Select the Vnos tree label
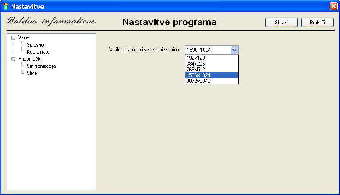The height and width of the screenshot is (195, 340). pyautogui.click(x=24, y=38)
